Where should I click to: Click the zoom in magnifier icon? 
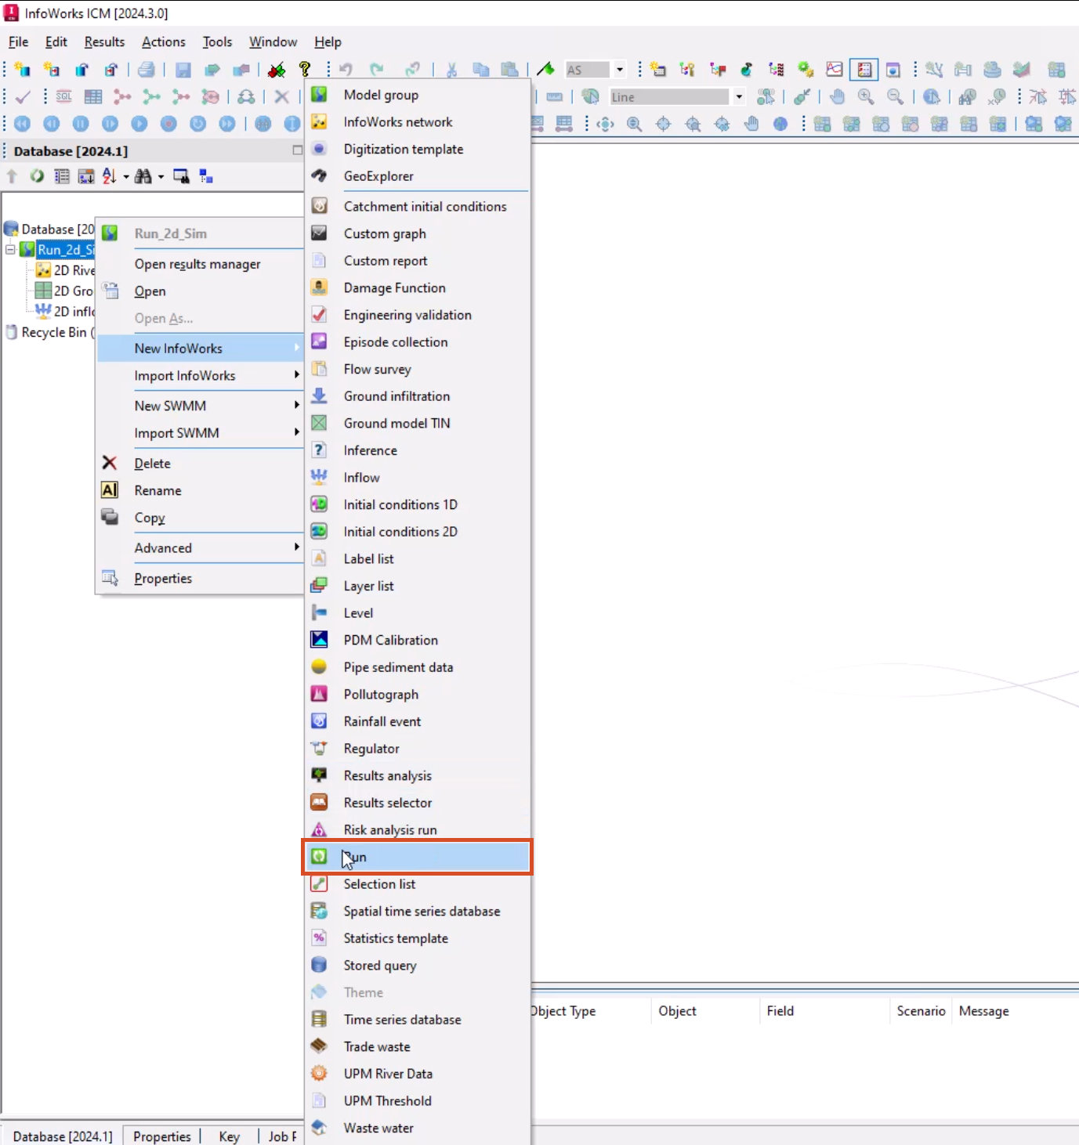pyautogui.click(x=866, y=96)
